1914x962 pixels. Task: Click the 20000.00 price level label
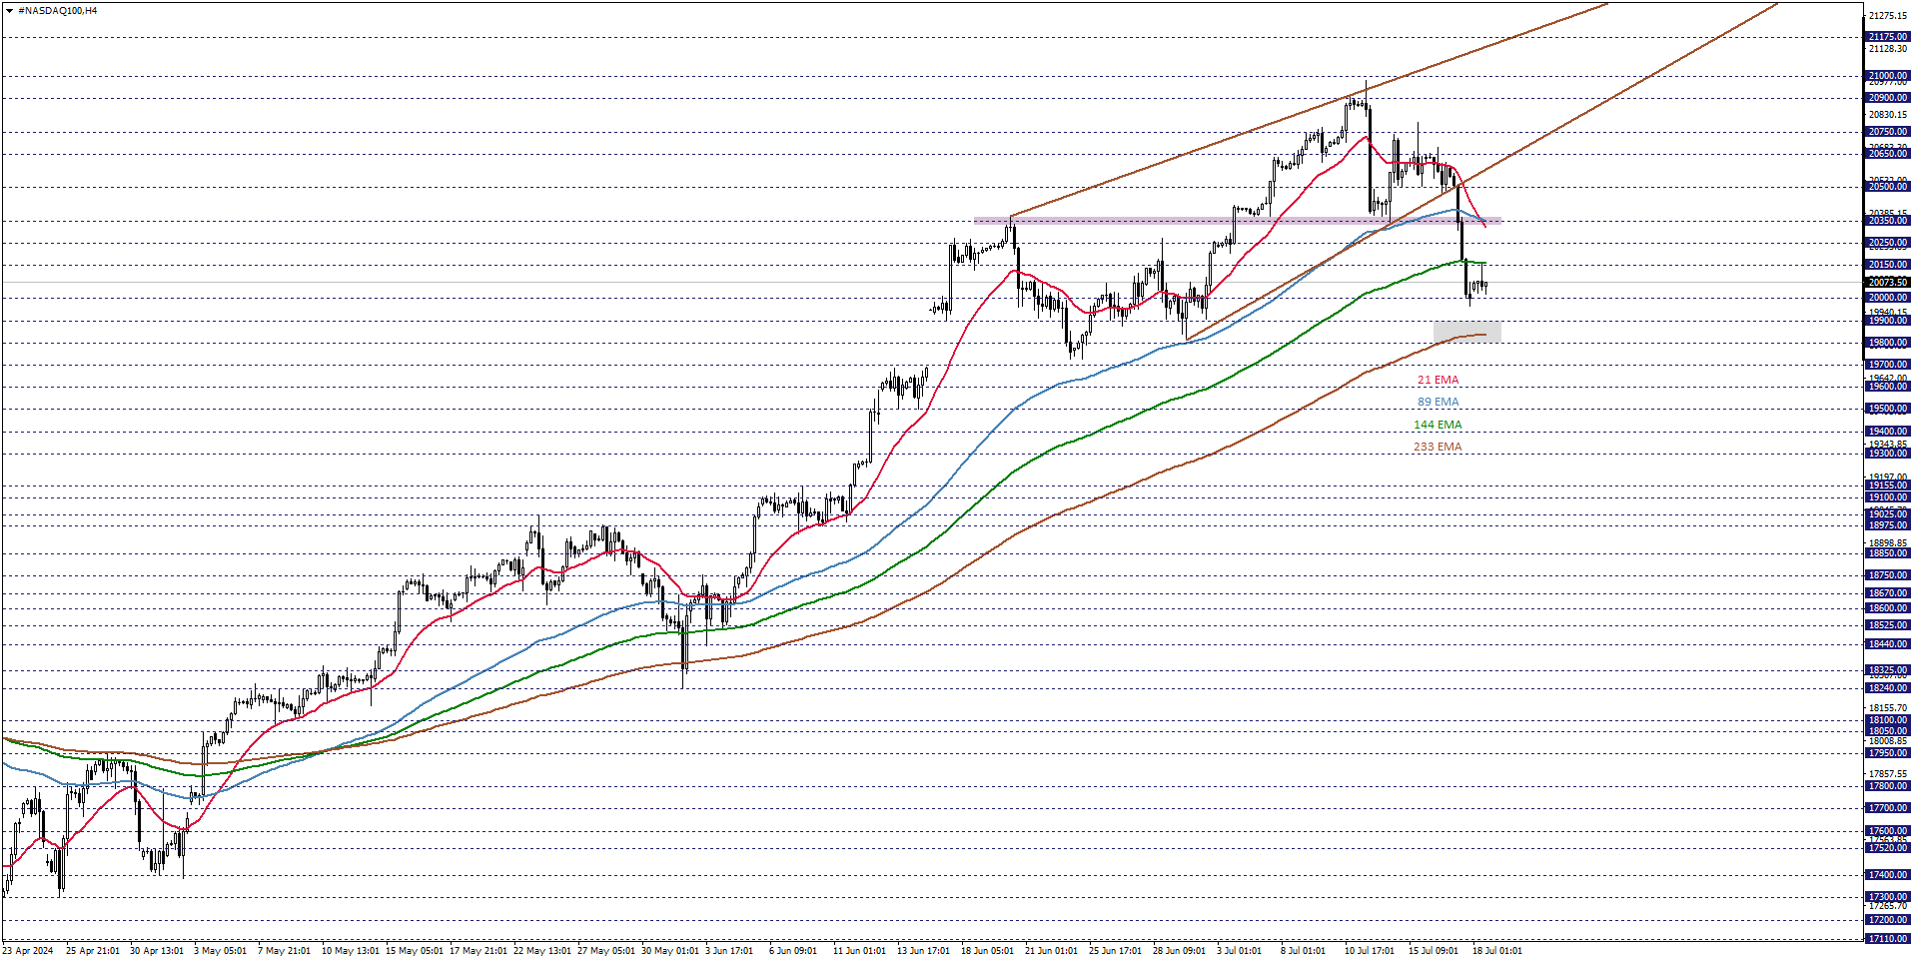click(x=1888, y=298)
